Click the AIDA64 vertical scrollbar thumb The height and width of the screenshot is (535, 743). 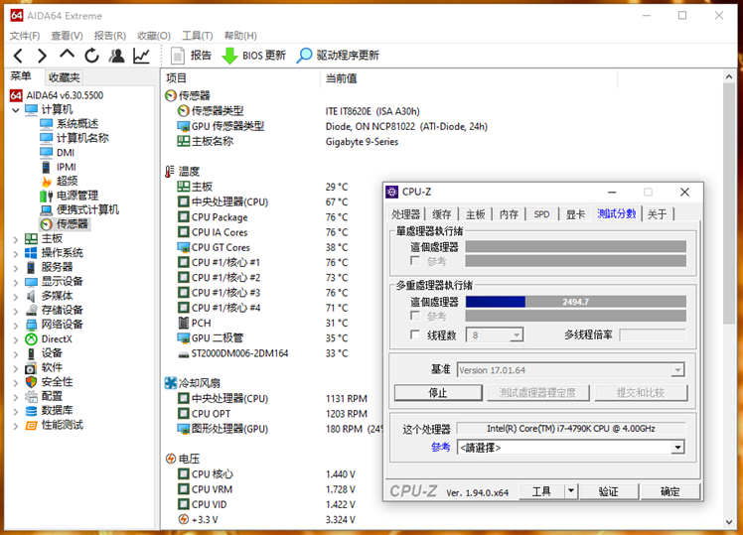click(729, 203)
